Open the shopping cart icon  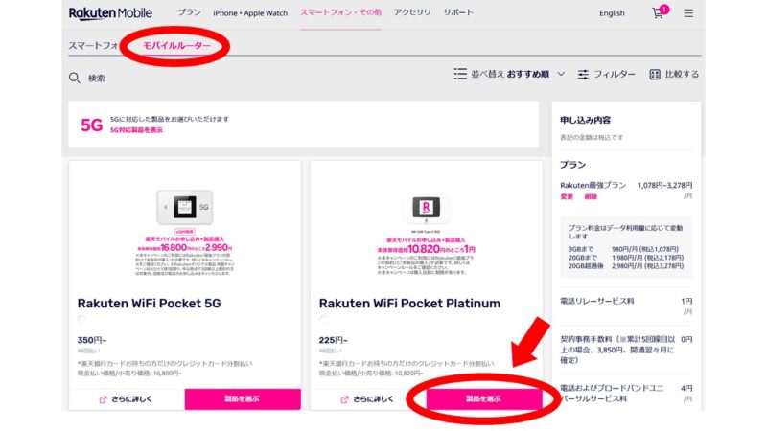coord(658,13)
